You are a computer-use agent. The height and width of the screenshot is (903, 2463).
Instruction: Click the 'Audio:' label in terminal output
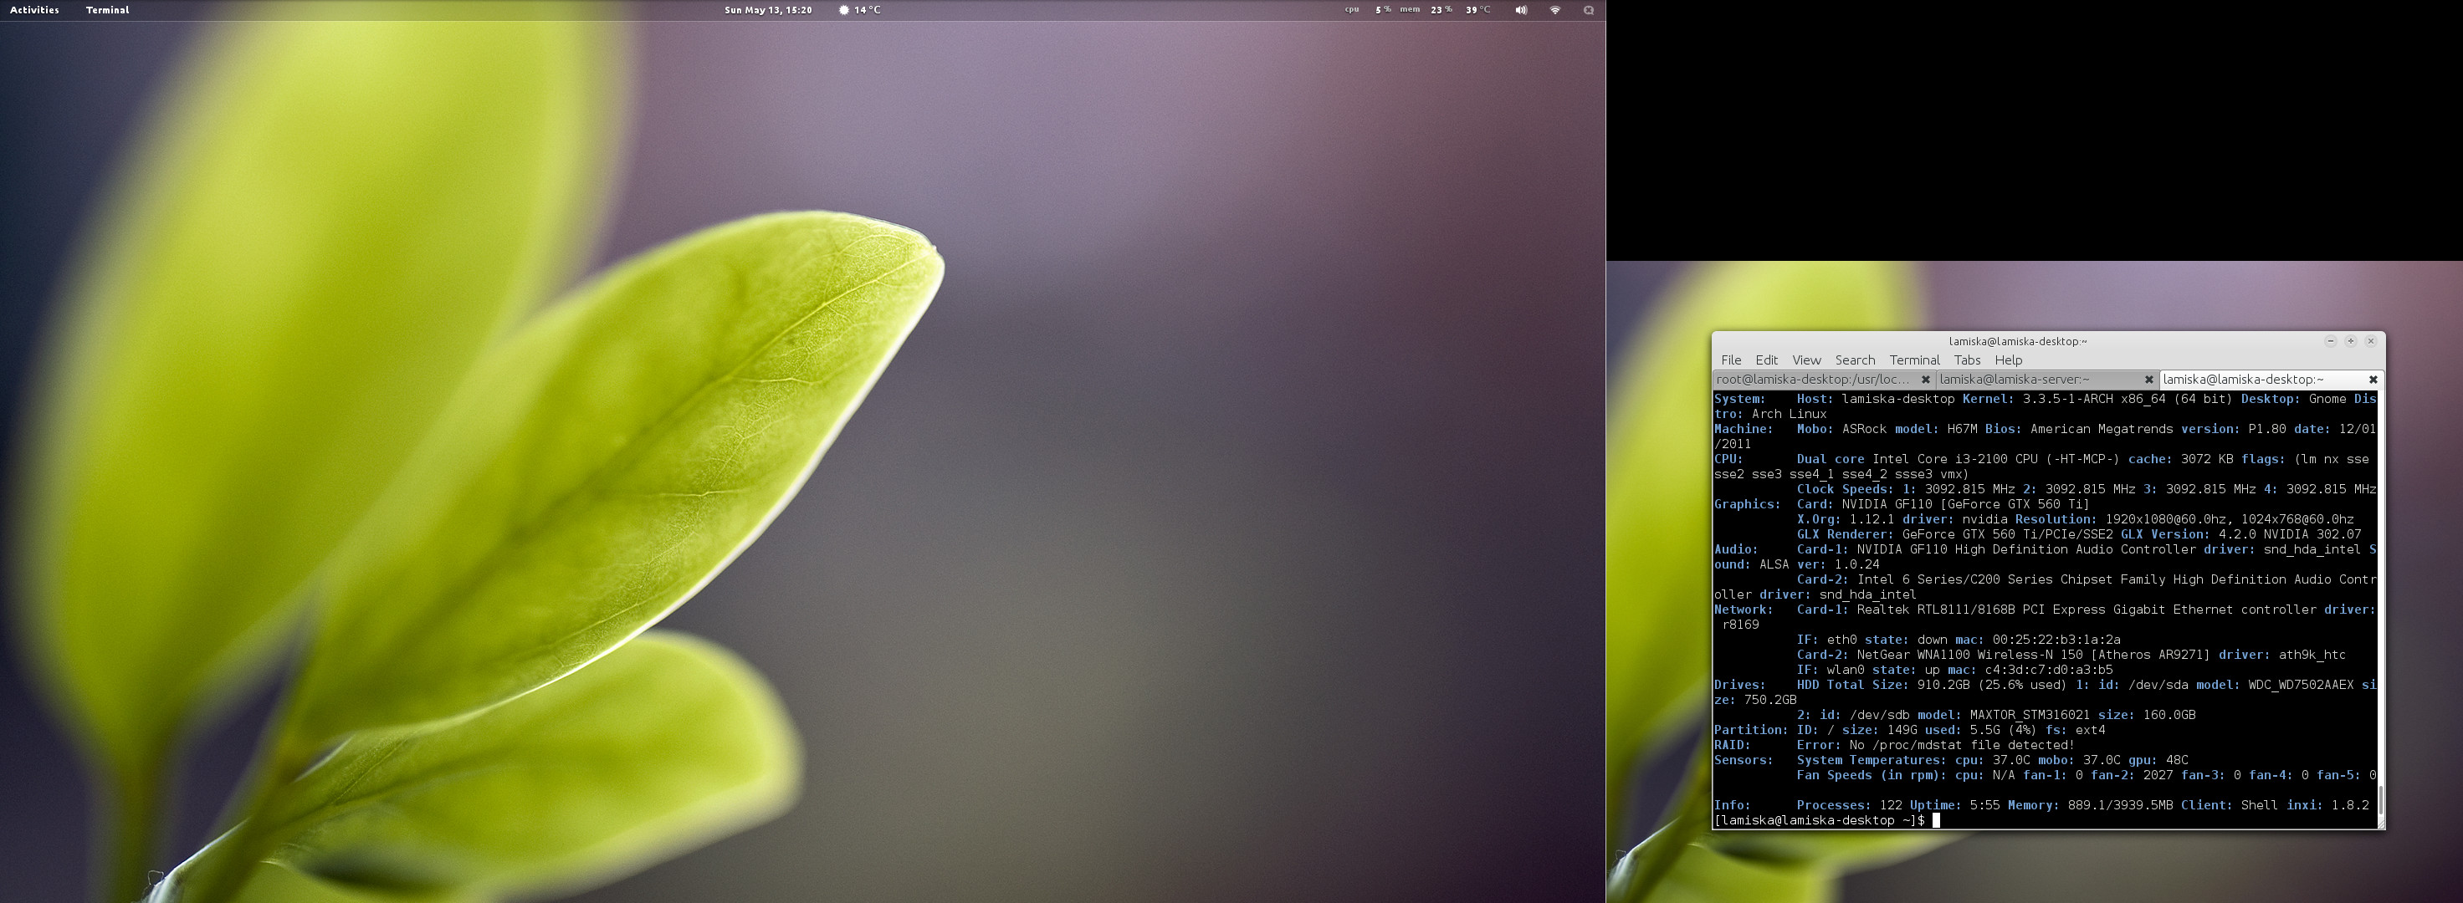1735,549
